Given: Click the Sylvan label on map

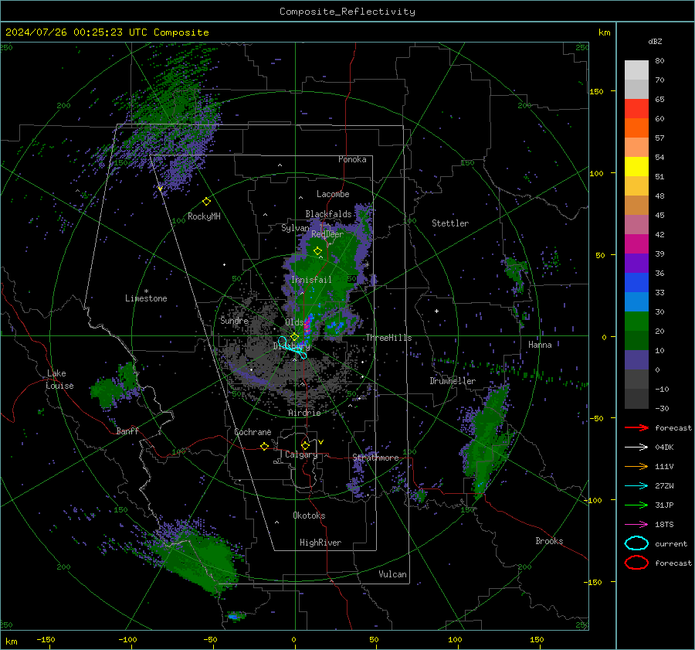Looking at the screenshot, I should click(x=295, y=228).
